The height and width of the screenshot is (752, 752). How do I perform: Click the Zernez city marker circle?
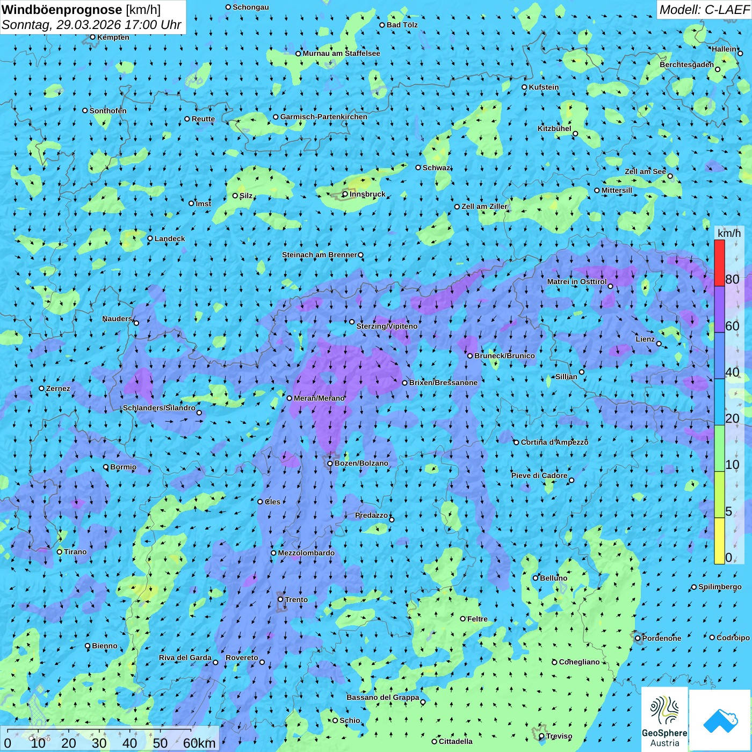point(41,388)
